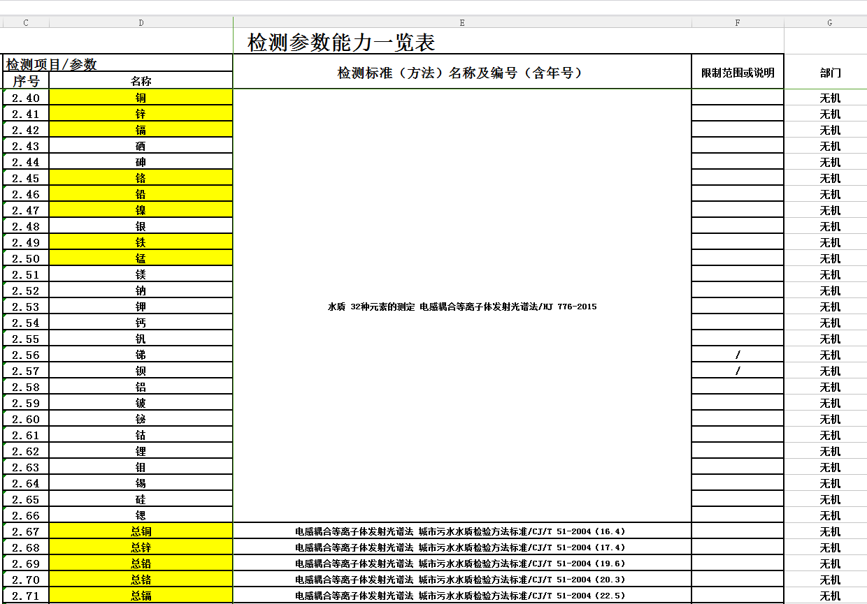Click the 钴 name cell
This screenshot has height=604, width=867.
[141, 434]
